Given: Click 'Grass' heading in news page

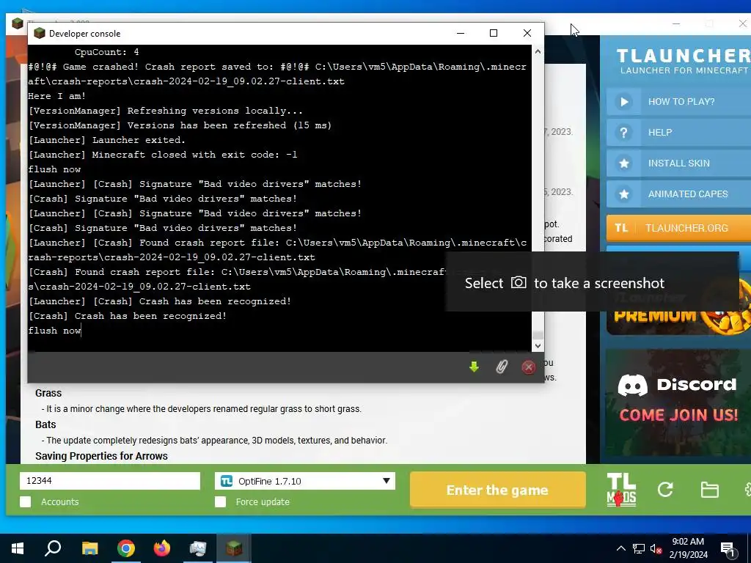Looking at the screenshot, I should click(48, 393).
